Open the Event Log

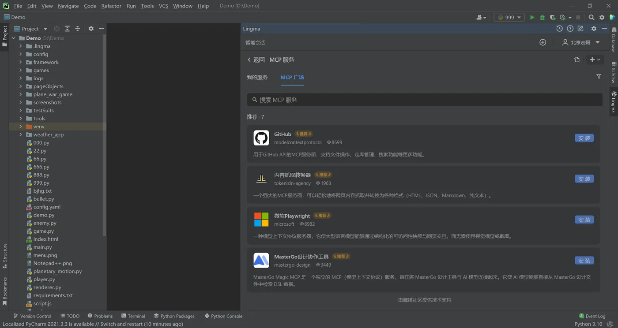[x=592, y=316]
